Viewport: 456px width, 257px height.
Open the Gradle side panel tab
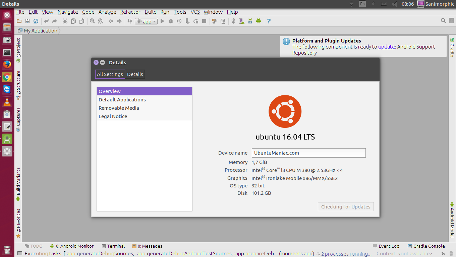[452, 47]
